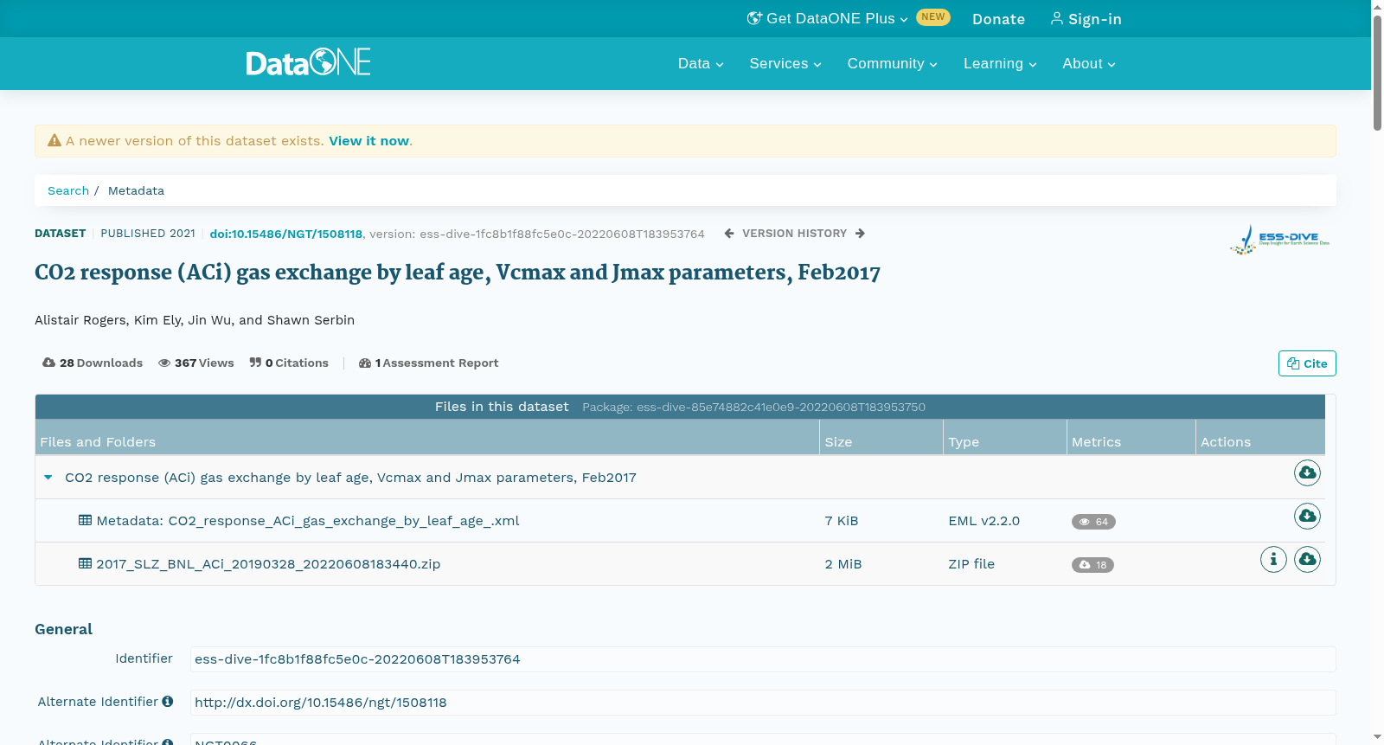This screenshot has width=1384, height=745.
Task: Expand the Learning menu
Action: pos(1000,64)
